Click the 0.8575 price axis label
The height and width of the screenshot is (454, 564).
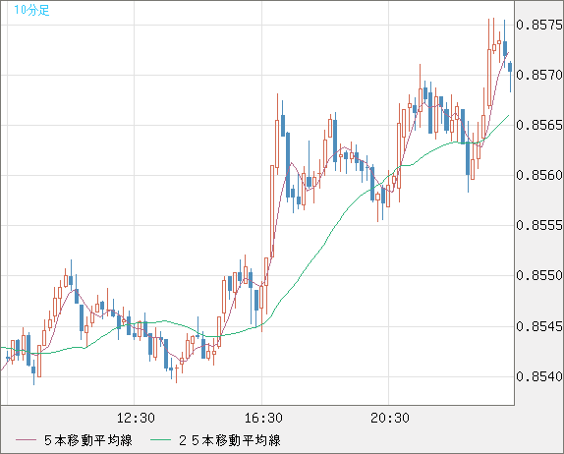(x=539, y=25)
